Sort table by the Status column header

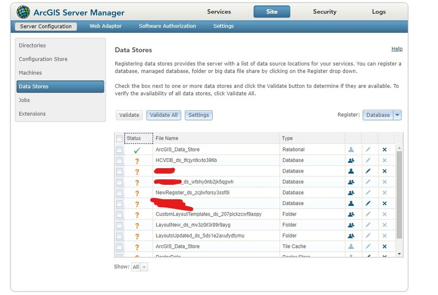tap(139, 138)
